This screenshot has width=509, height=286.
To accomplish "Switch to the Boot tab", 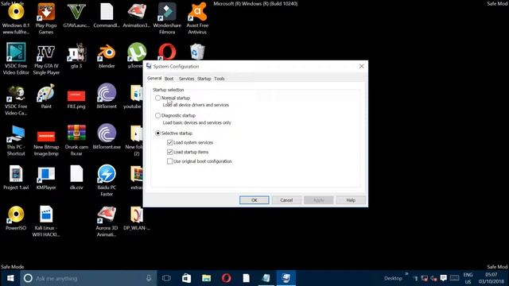I will [169, 79].
